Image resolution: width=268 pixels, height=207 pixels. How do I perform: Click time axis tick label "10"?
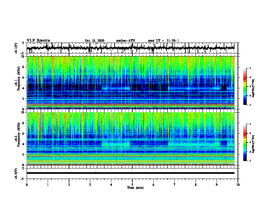238,185
